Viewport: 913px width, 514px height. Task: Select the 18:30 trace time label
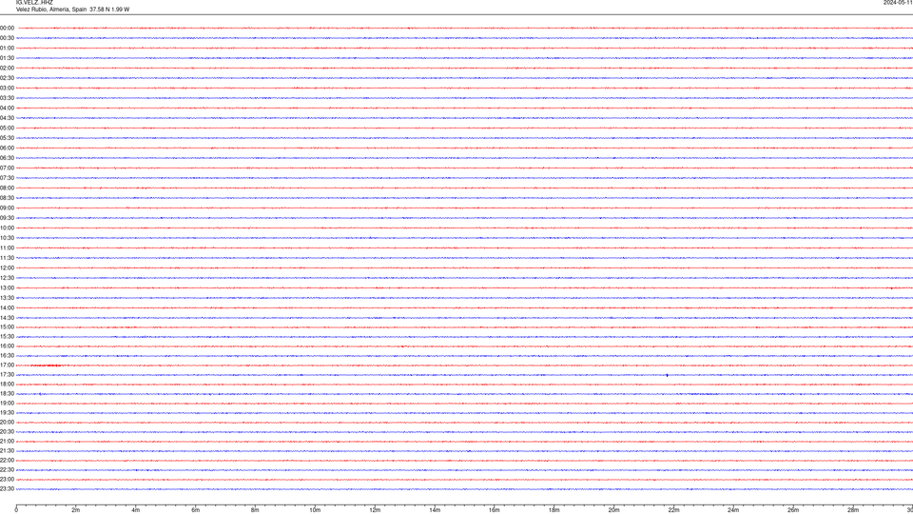coord(7,394)
